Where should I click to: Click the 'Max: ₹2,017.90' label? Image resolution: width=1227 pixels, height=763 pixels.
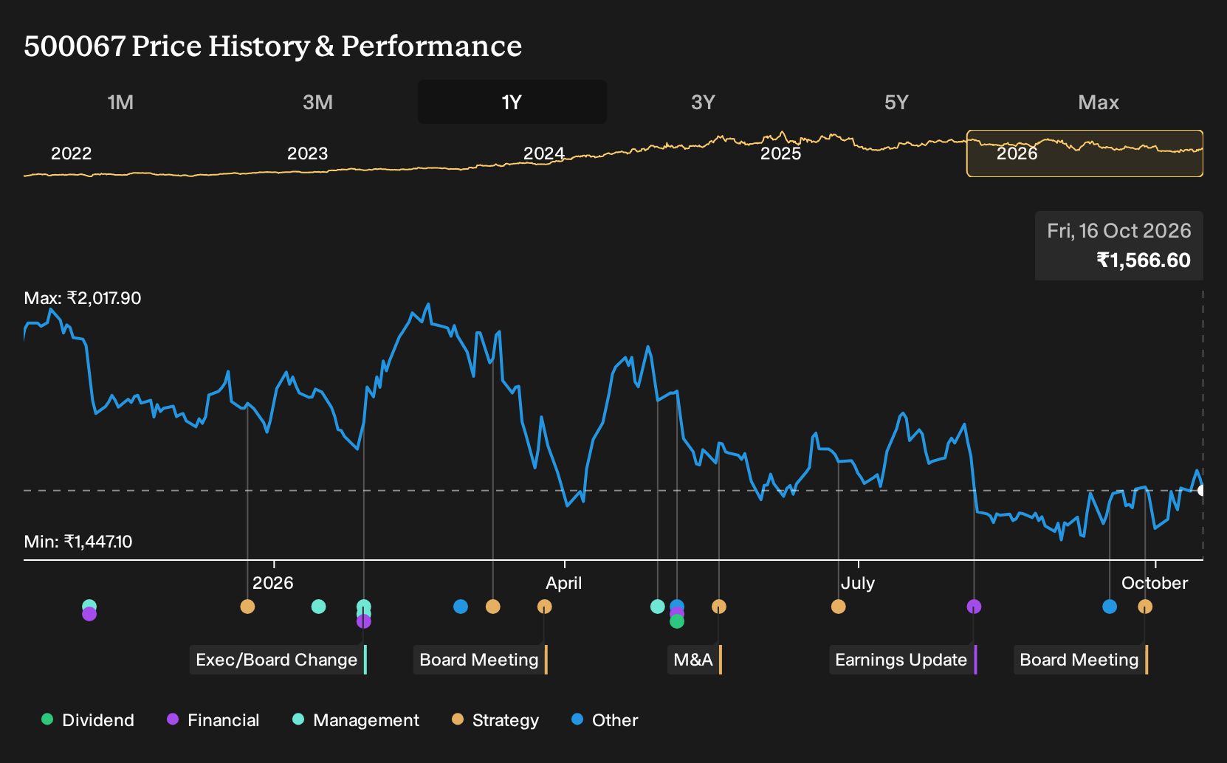(83, 298)
